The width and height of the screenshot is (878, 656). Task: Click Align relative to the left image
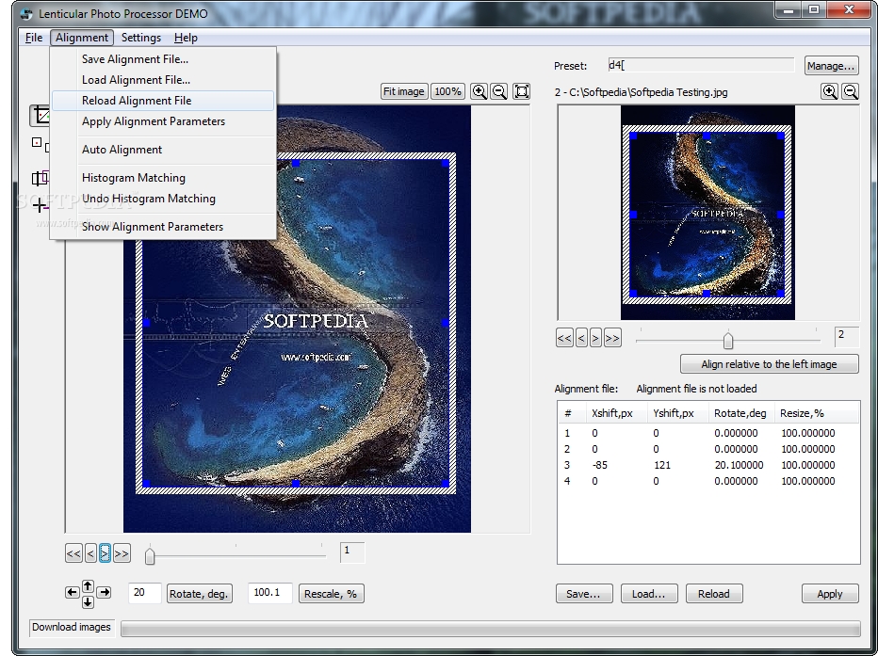point(769,364)
